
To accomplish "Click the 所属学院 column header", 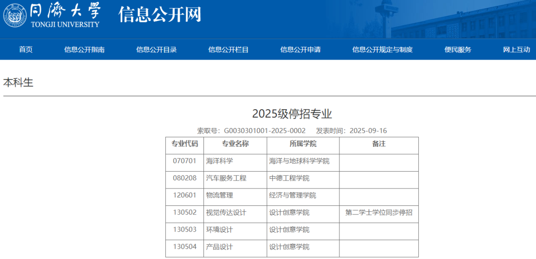I will coord(303,144).
